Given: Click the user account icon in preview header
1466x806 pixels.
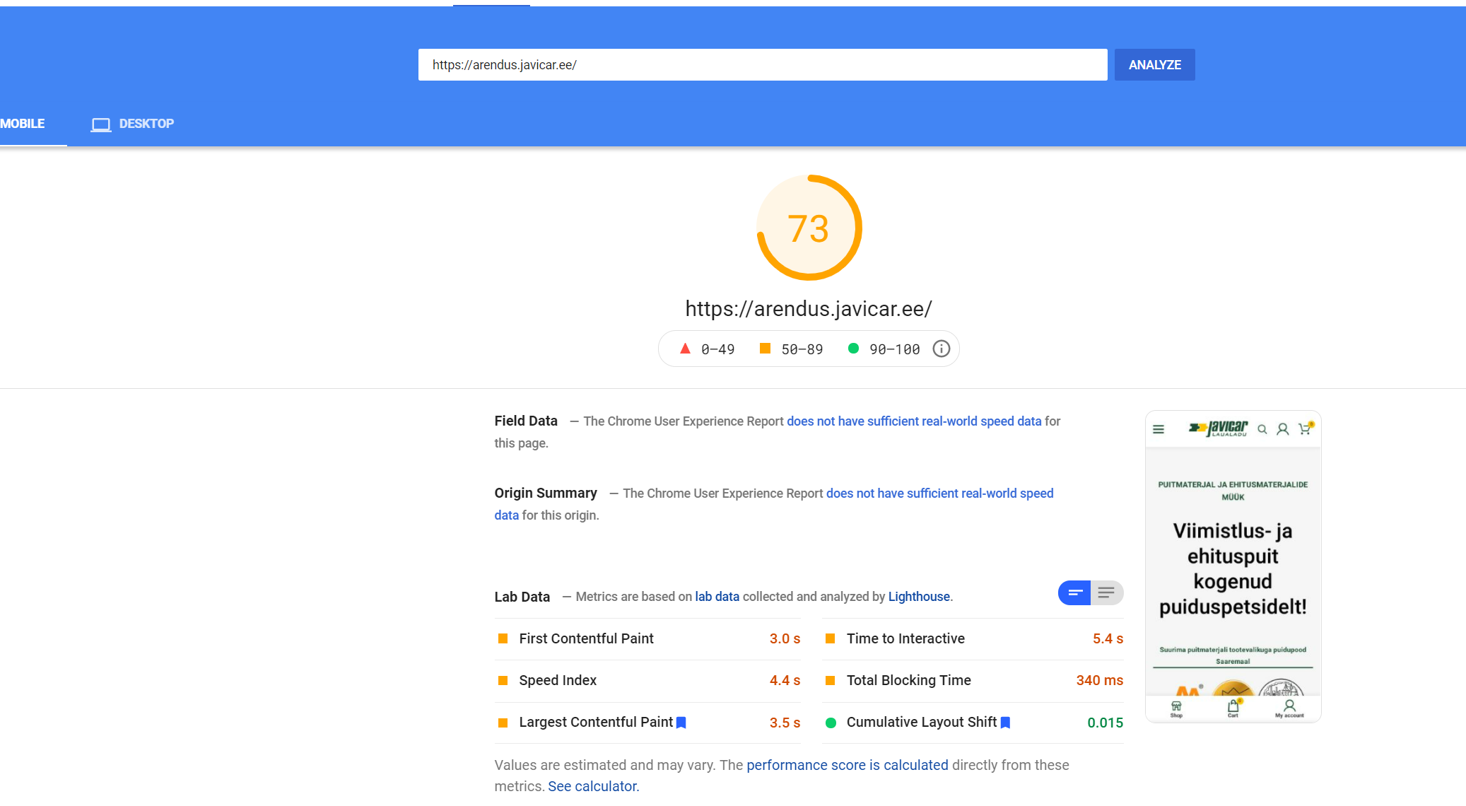Looking at the screenshot, I should pos(1283,429).
